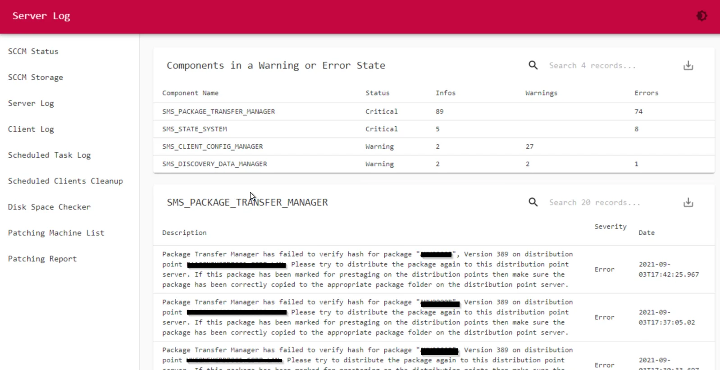Toggle the dark mode theme icon
Image resolution: width=720 pixels, height=370 pixels.
click(x=702, y=16)
